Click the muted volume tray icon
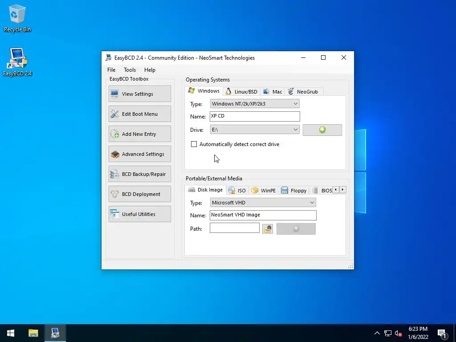 [x=399, y=333]
